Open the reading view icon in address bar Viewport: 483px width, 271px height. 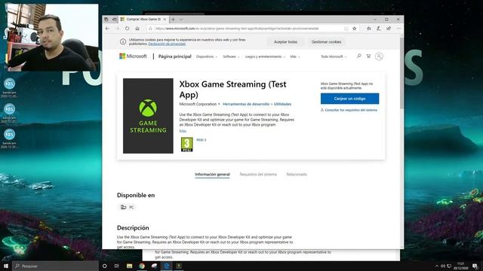point(346,29)
